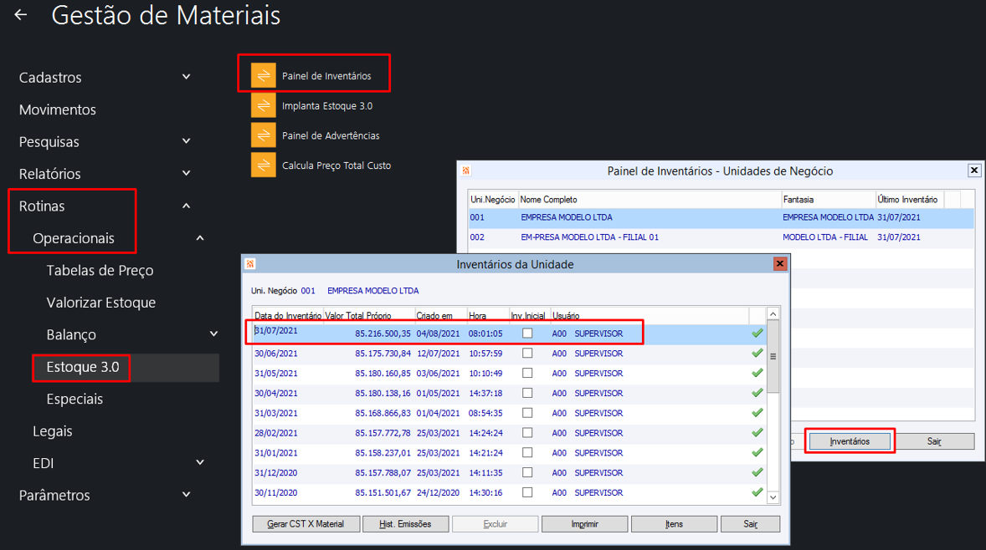Click green checkmark on 30/11/2020 inventory row
The image size is (986, 550).
click(x=757, y=492)
